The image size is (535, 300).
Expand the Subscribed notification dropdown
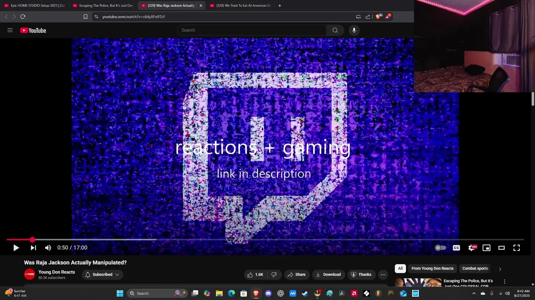[x=102, y=275]
